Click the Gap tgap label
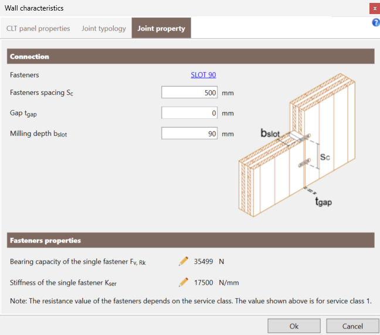This screenshot has height=335, width=380. pyautogui.click(x=23, y=113)
